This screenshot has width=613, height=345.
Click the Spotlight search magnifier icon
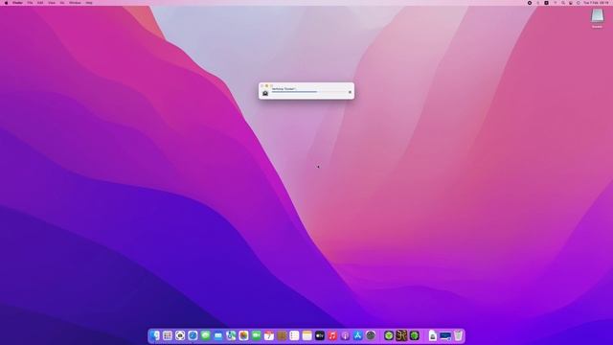563,3
